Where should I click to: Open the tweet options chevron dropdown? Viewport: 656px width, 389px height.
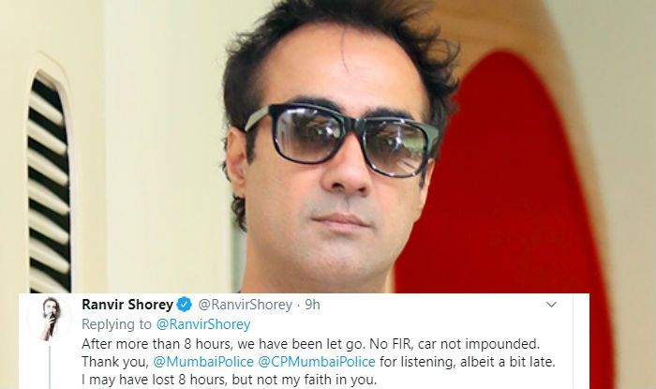pos(551,305)
